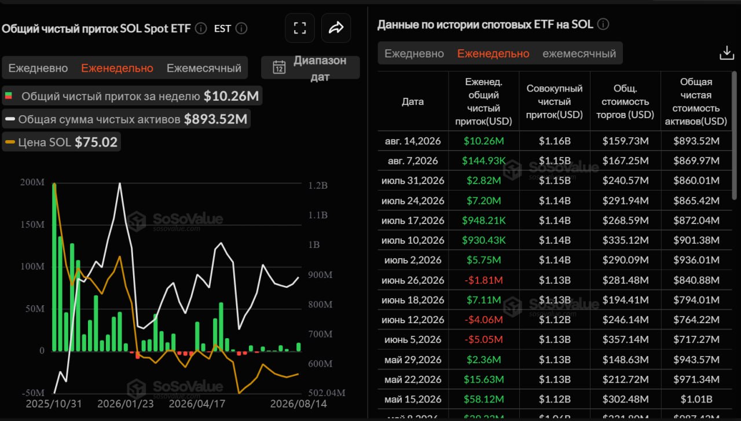
Task: Click Общ. стоимость торгов (USD) column header
Action: coord(625,101)
